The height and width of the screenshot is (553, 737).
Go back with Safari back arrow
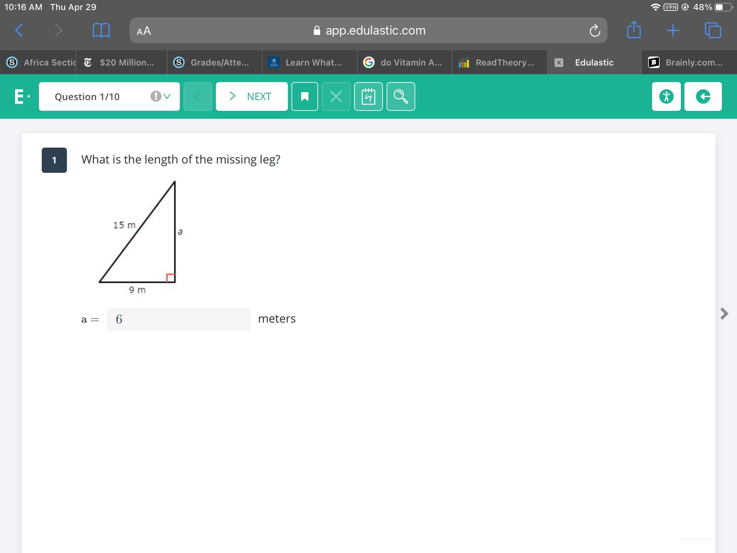tap(19, 30)
